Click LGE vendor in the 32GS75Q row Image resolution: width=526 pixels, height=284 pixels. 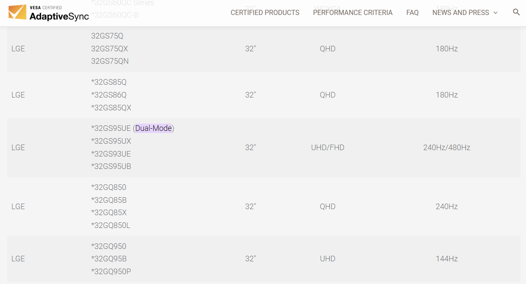coord(18,49)
